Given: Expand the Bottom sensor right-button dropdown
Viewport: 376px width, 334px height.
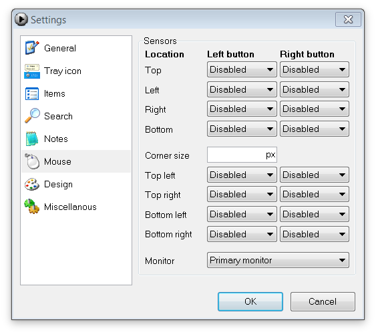Looking at the screenshot, I should coord(315,129).
